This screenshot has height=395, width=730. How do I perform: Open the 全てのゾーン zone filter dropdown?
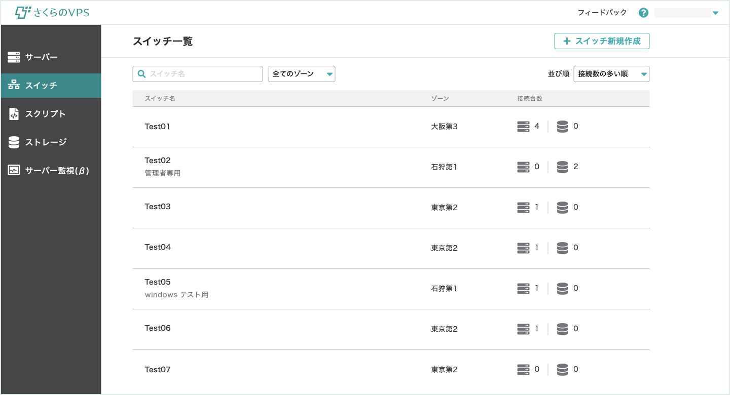point(302,74)
